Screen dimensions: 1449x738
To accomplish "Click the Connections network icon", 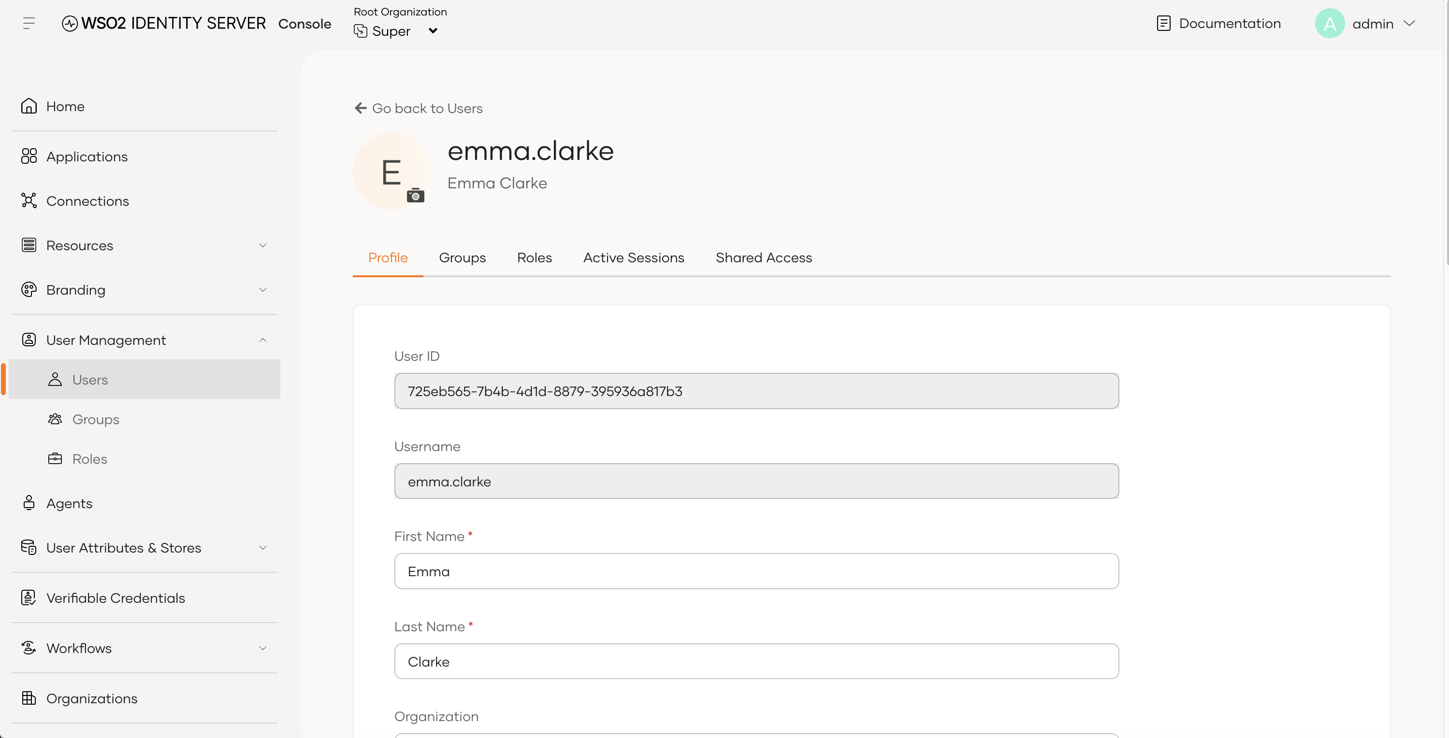I will click(29, 200).
